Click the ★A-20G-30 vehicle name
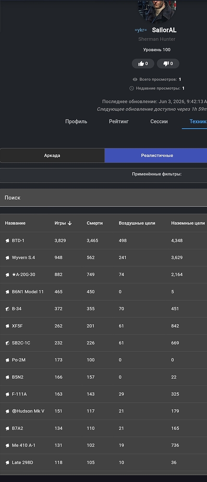This screenshot has width=207, height=482. pos(24,275)
